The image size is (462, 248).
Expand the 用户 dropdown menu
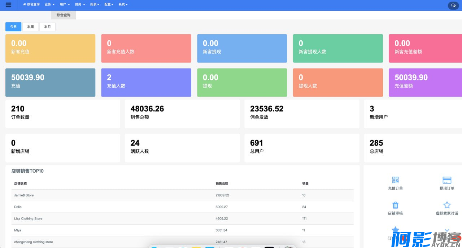[x=65, y=4]
